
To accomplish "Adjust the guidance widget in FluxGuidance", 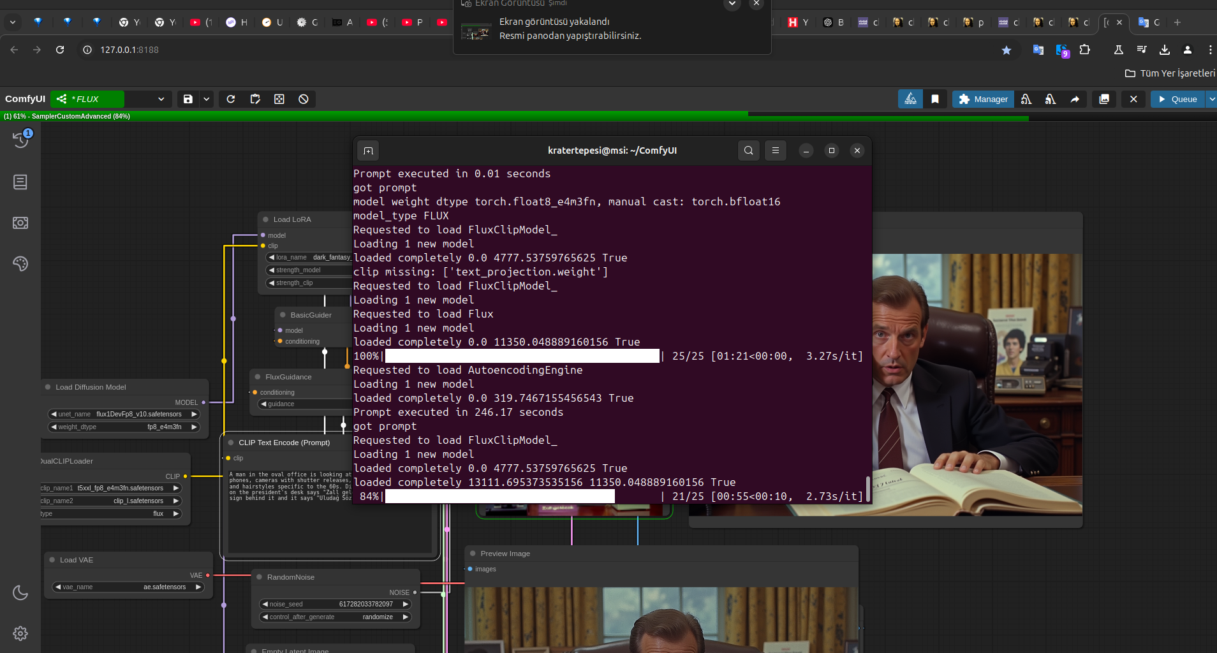I will 305,404.
